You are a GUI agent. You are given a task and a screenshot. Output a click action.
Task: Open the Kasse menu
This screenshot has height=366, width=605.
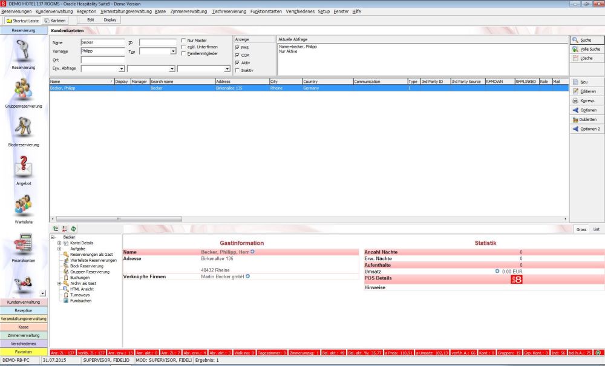tap(160, 11)
